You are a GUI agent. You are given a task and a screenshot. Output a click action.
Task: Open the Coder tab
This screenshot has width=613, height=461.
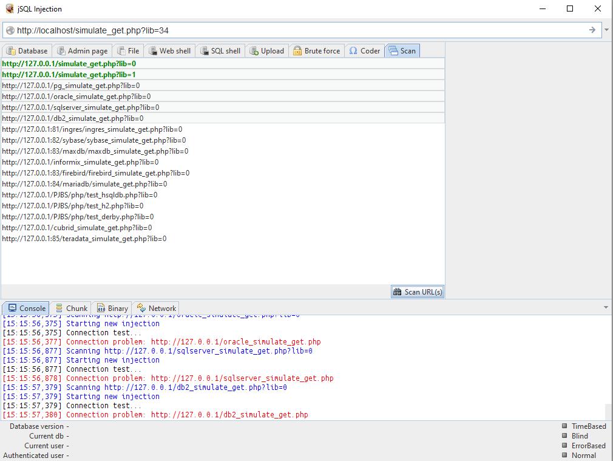pos(364,51)
